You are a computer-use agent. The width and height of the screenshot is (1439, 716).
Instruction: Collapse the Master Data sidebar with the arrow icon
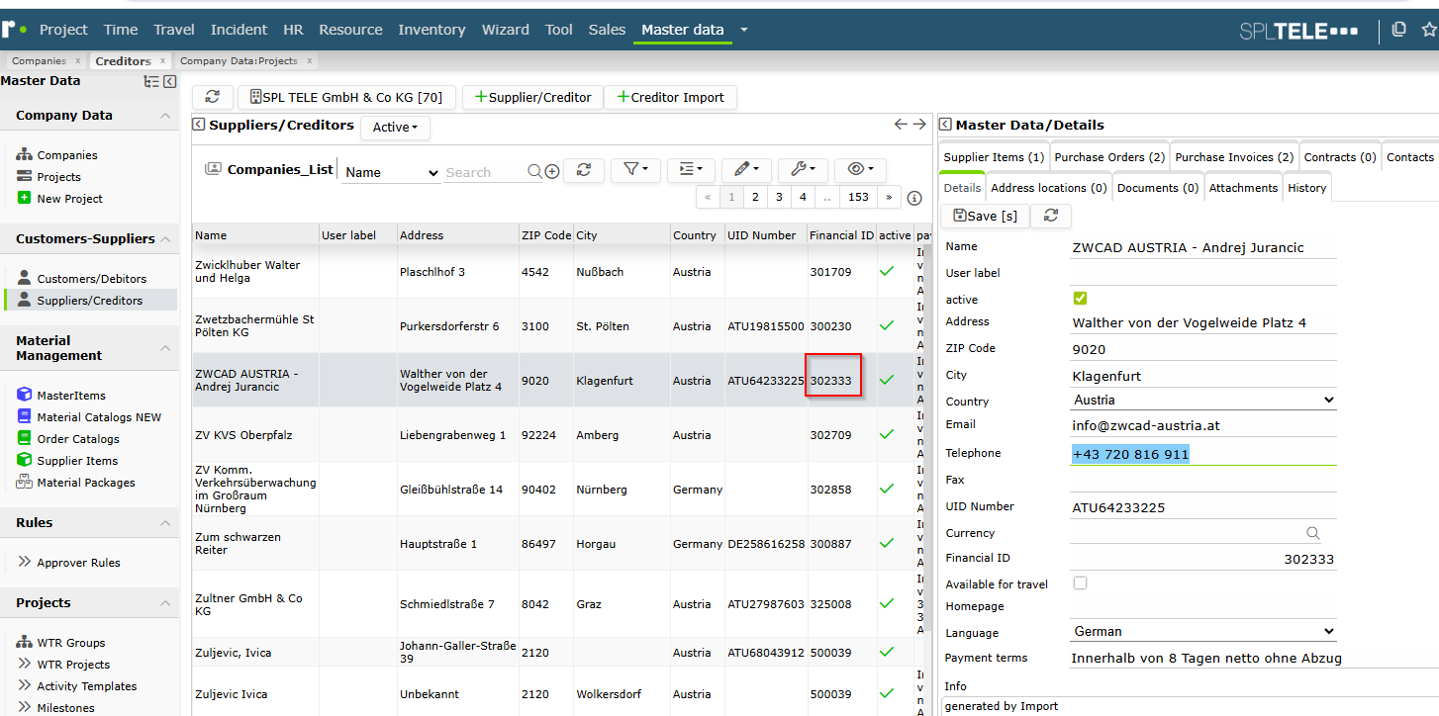169,81
